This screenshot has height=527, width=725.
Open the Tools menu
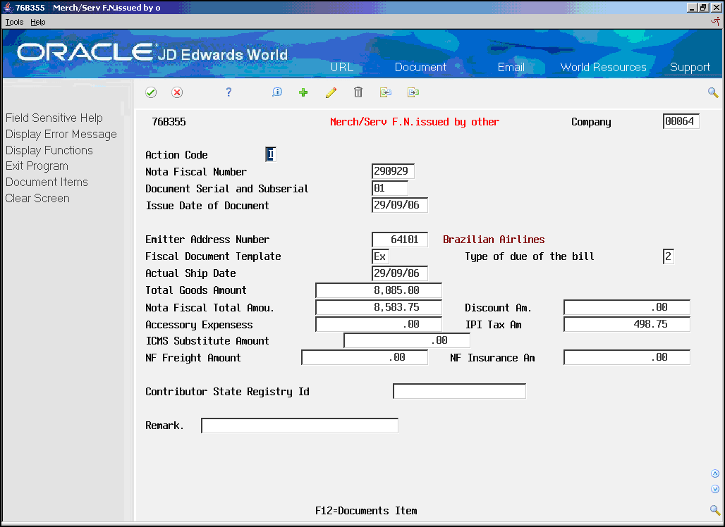pyautogui.click(x=14, y=22)
